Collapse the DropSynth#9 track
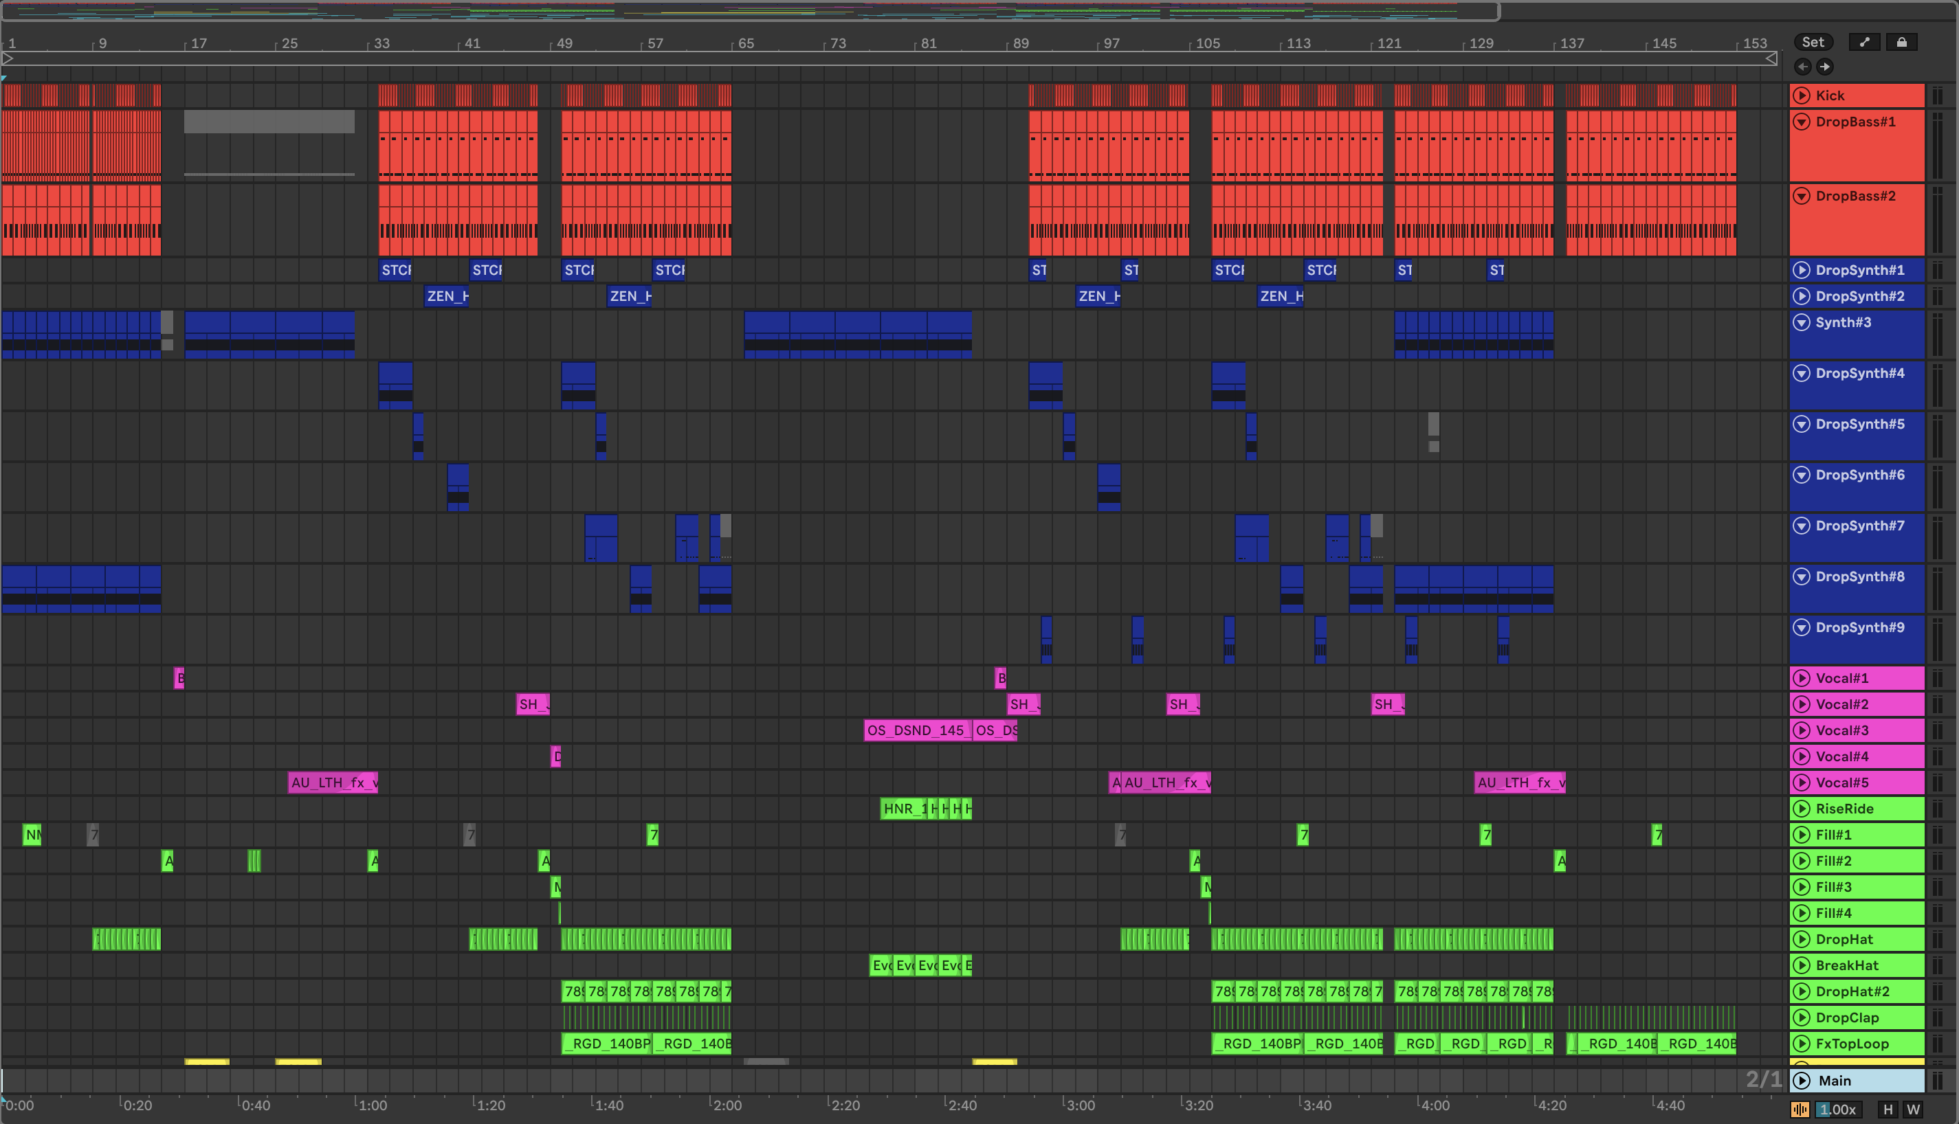The image size is (1959, 1124). tap(1802, 627)
